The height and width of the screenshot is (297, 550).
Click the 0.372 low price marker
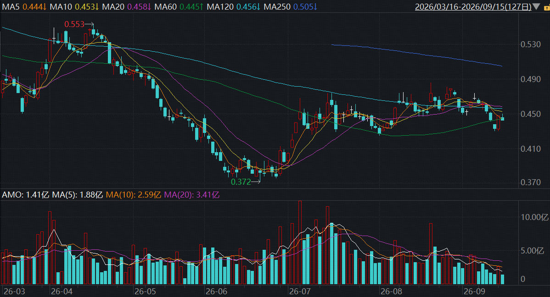click(241, 182)
